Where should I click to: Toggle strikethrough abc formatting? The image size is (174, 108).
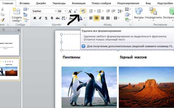click(58, 18)
